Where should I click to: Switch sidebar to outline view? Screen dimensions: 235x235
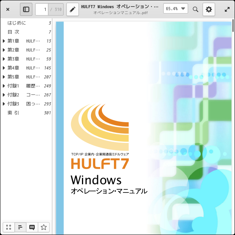pos(20,227)
